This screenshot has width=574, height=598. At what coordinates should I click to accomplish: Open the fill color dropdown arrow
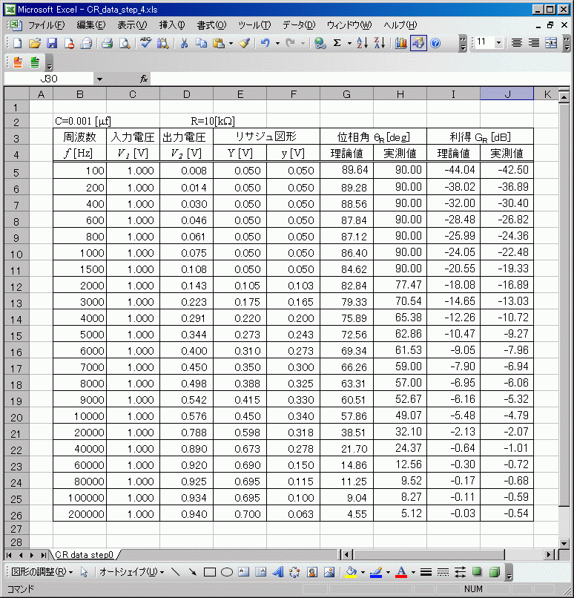pos(363,572)
